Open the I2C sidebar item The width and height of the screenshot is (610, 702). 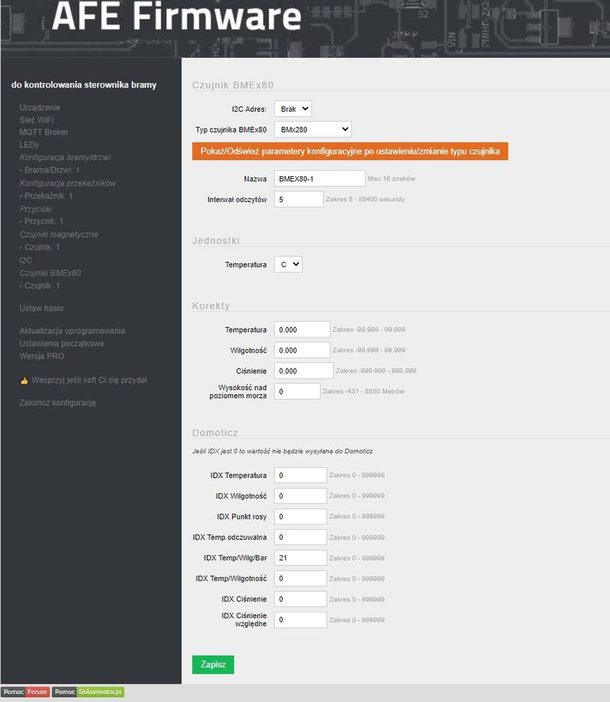[25, 261]
